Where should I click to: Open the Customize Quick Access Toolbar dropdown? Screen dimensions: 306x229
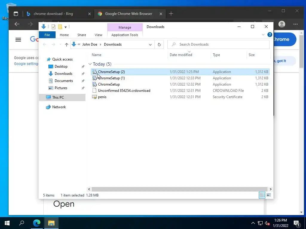point(65,27)
